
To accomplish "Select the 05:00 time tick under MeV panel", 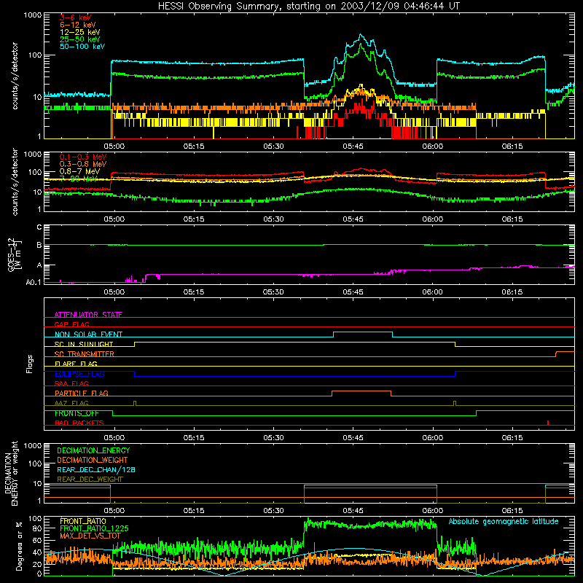I will tap(114, 219).
